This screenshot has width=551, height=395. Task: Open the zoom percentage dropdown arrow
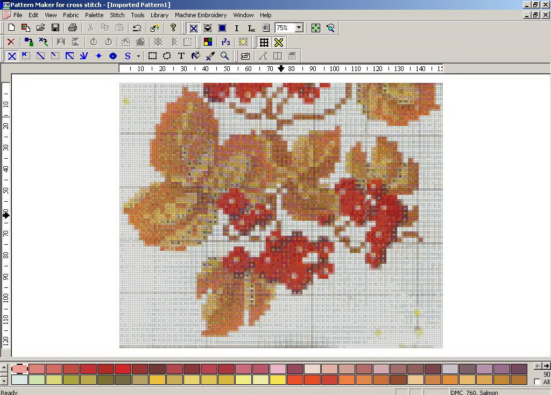click(299, 28)
